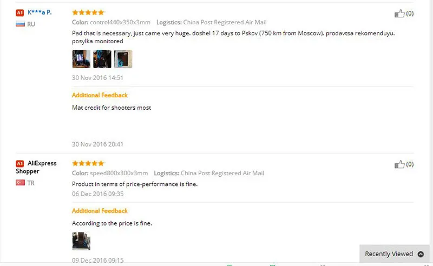Screen dimensions: 433x266
Task: Click Additional Feedback heading in Turkish shopper review
Action: point(100,211)
